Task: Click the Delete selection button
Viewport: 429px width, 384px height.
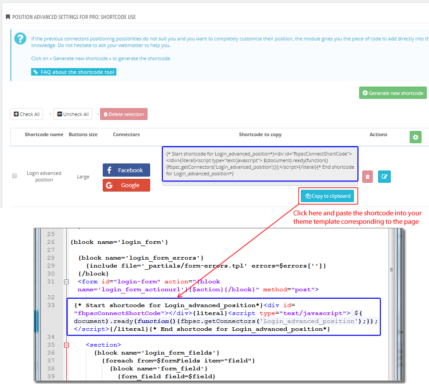Action: coord(124,114)
